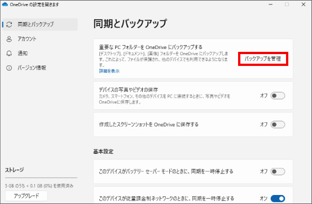This screenshot has height=204, width=312.
Task: Click the 重要な PC フォルダー backup title text
Action: point(151,47)
